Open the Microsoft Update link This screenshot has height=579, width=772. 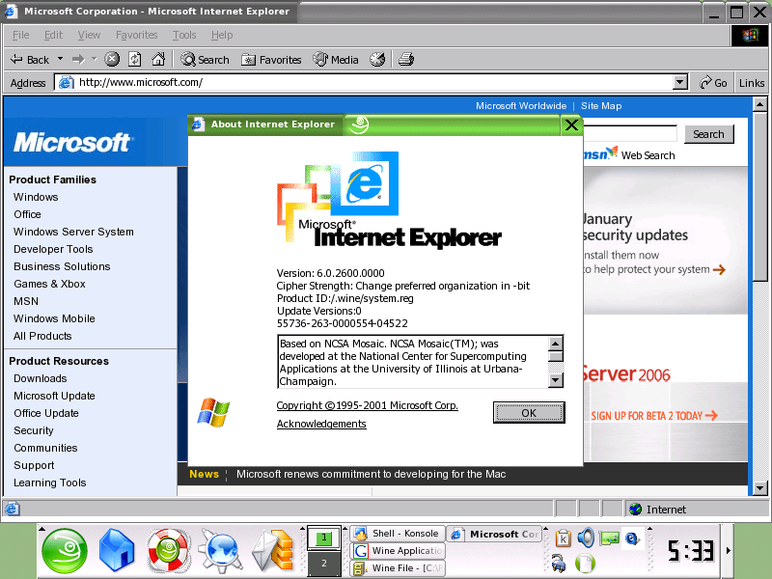click(55, 396)
